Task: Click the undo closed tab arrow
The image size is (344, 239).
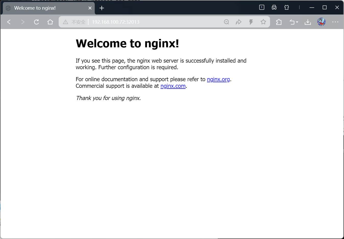Action: tap(292, 22)
